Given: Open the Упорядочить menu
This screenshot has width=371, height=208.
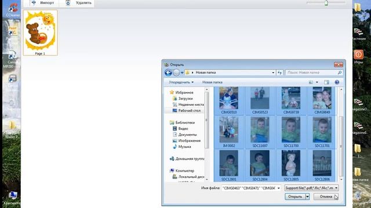Looking at the screenshot, I should 181,82.
